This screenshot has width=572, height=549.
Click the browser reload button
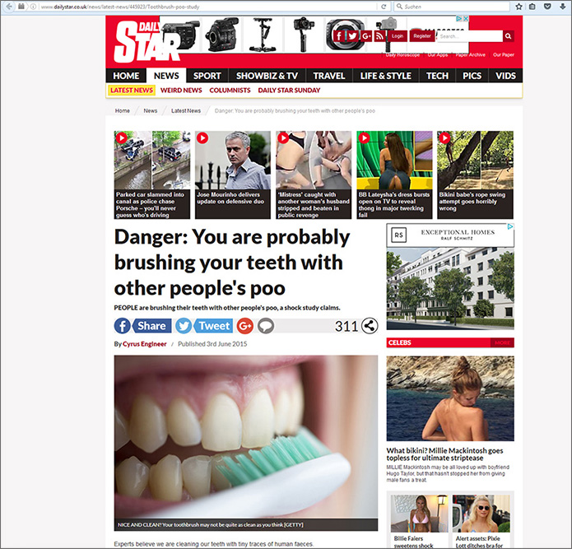[x=384, y=7]
